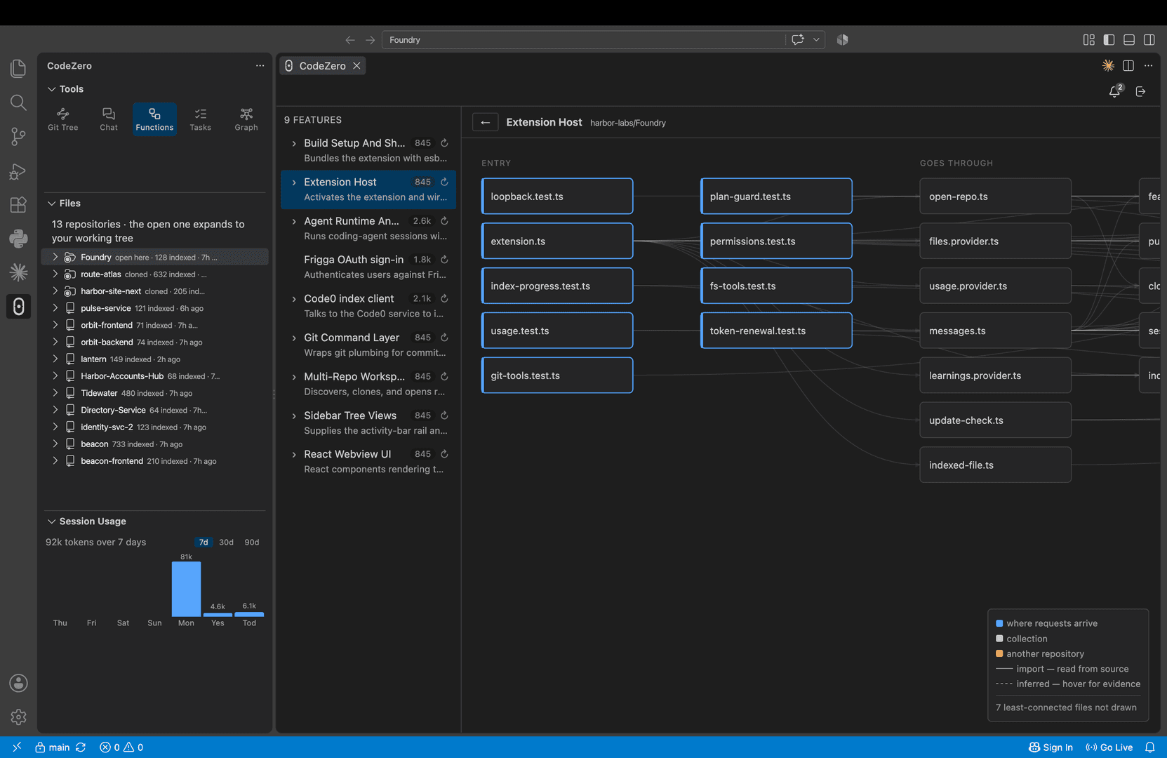Screen dimensions: 1167x758
Task: Switch to the Chat tool
Action: [x=109, y=119]
